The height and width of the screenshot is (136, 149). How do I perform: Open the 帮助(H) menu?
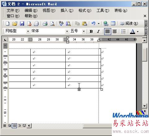pos(31,16)
